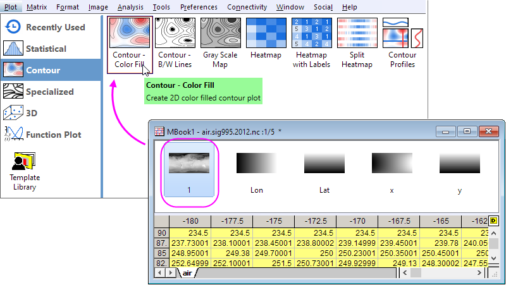This screenshot has width=506, height=285.
Task: Click horizontal scrollbar left arrow in MBook1
Action: (x=405, y=273)
